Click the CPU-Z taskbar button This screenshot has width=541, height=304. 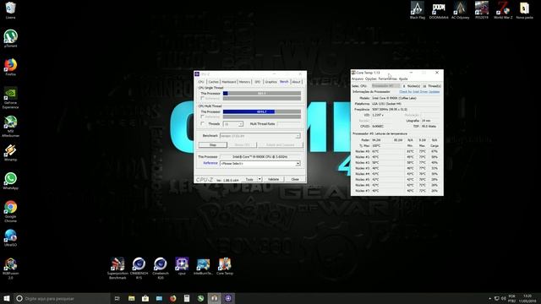click(228, 298)
